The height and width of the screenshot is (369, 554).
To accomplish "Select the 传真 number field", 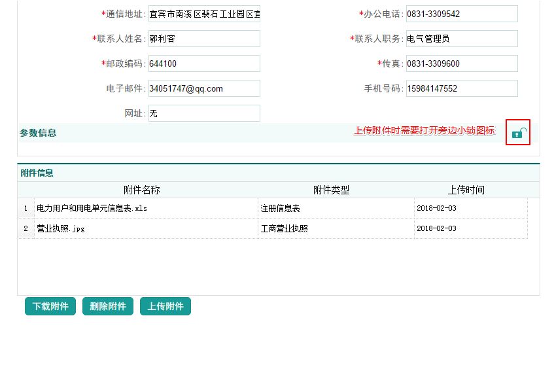I will click(x=461, y=63).
